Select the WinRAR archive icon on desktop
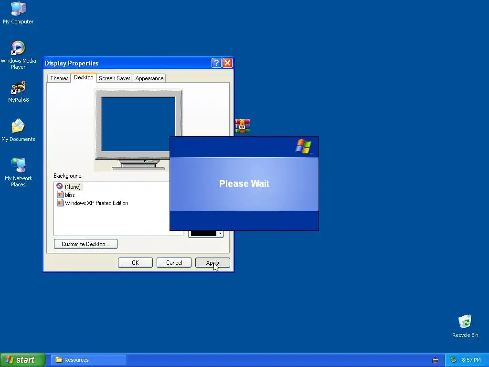 coord(242,126)
